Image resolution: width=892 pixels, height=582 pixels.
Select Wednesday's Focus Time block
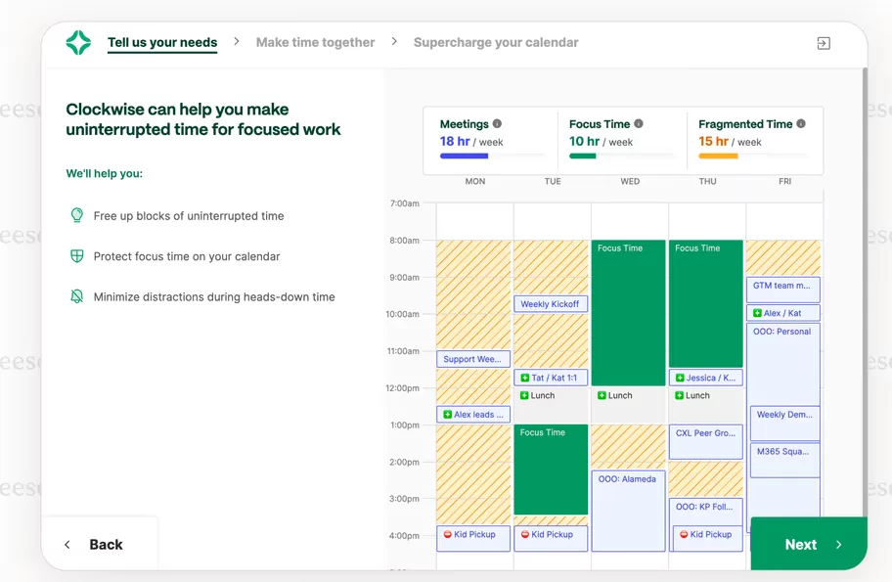pyautogui.click(x=628, y=313)
